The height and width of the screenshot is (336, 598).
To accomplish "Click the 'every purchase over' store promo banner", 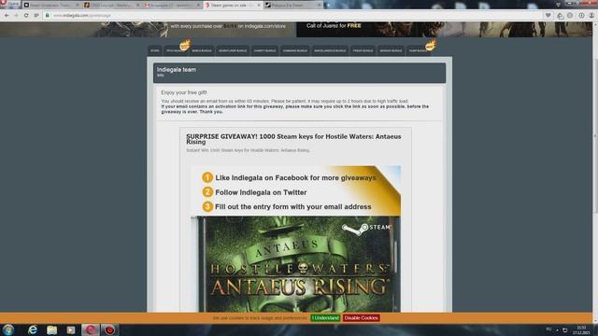I will pyautogui.click(x=148, y=29).
